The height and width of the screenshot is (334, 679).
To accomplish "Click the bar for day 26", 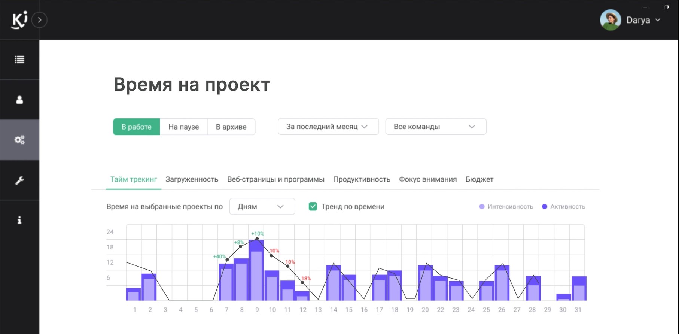I will (502, 283).
